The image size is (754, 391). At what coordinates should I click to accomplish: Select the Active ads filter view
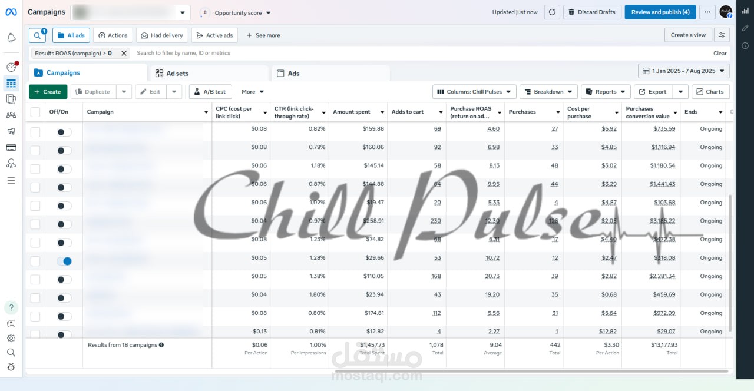pos(214,35)
